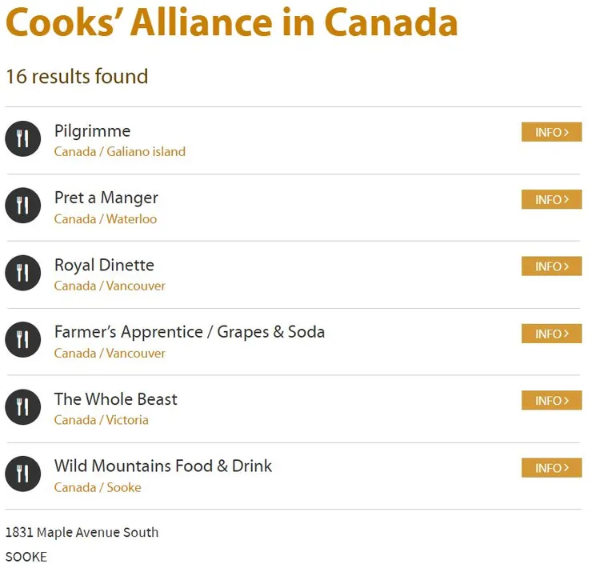Click the Canada / Waterloo location text
This screenshot has height=568, width=592.
pos(106,218)
